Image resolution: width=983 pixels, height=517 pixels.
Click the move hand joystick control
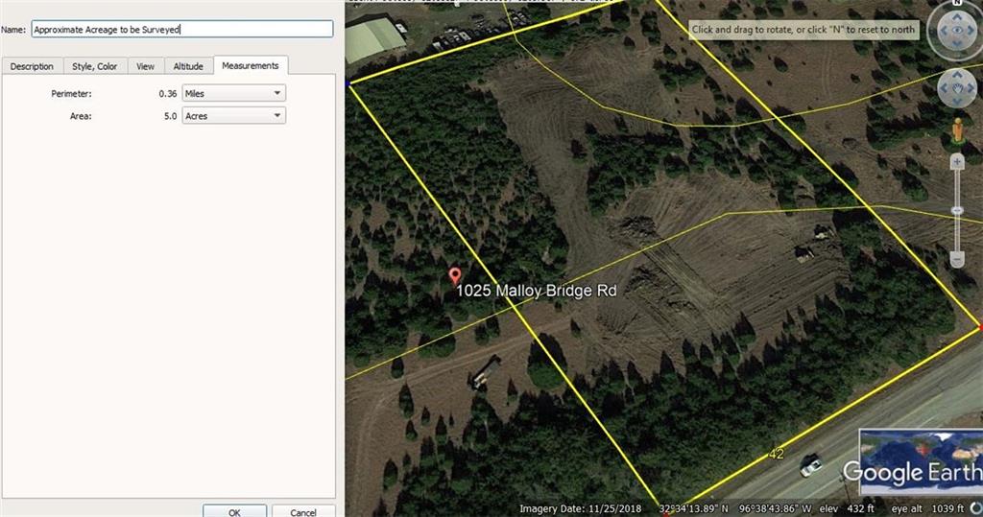click(x=957, y=89)
